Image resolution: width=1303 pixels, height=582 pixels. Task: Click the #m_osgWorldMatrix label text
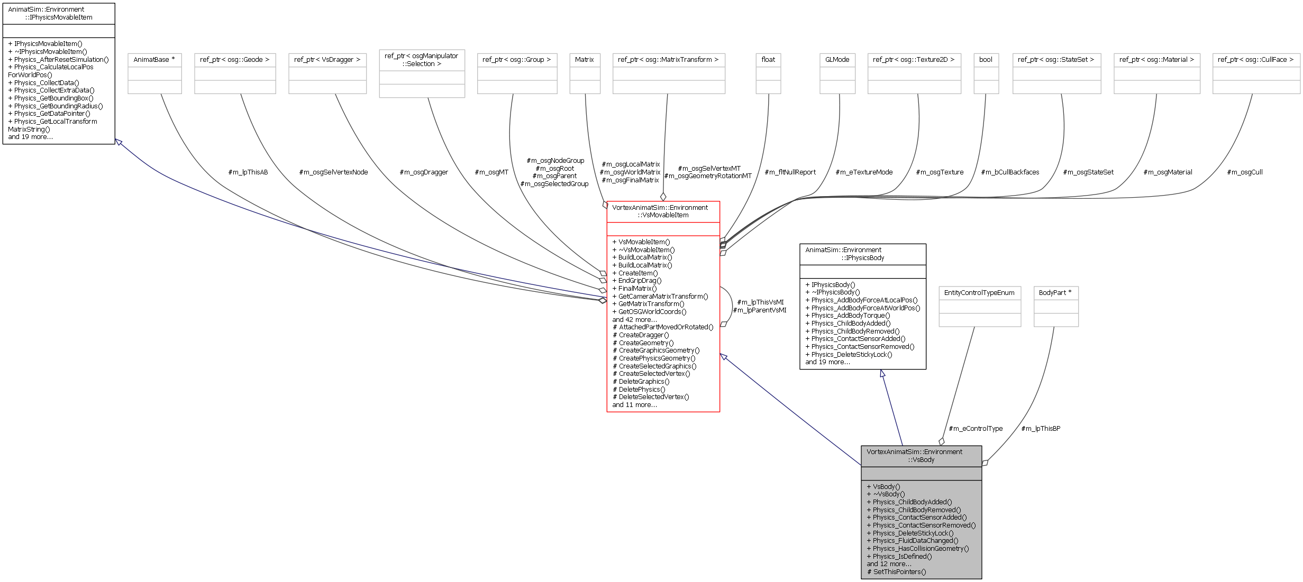(630, 172)
